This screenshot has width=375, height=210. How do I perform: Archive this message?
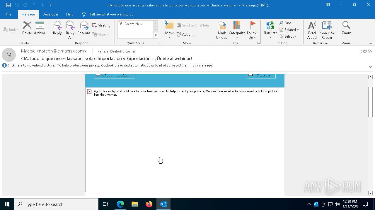point(40,28)
